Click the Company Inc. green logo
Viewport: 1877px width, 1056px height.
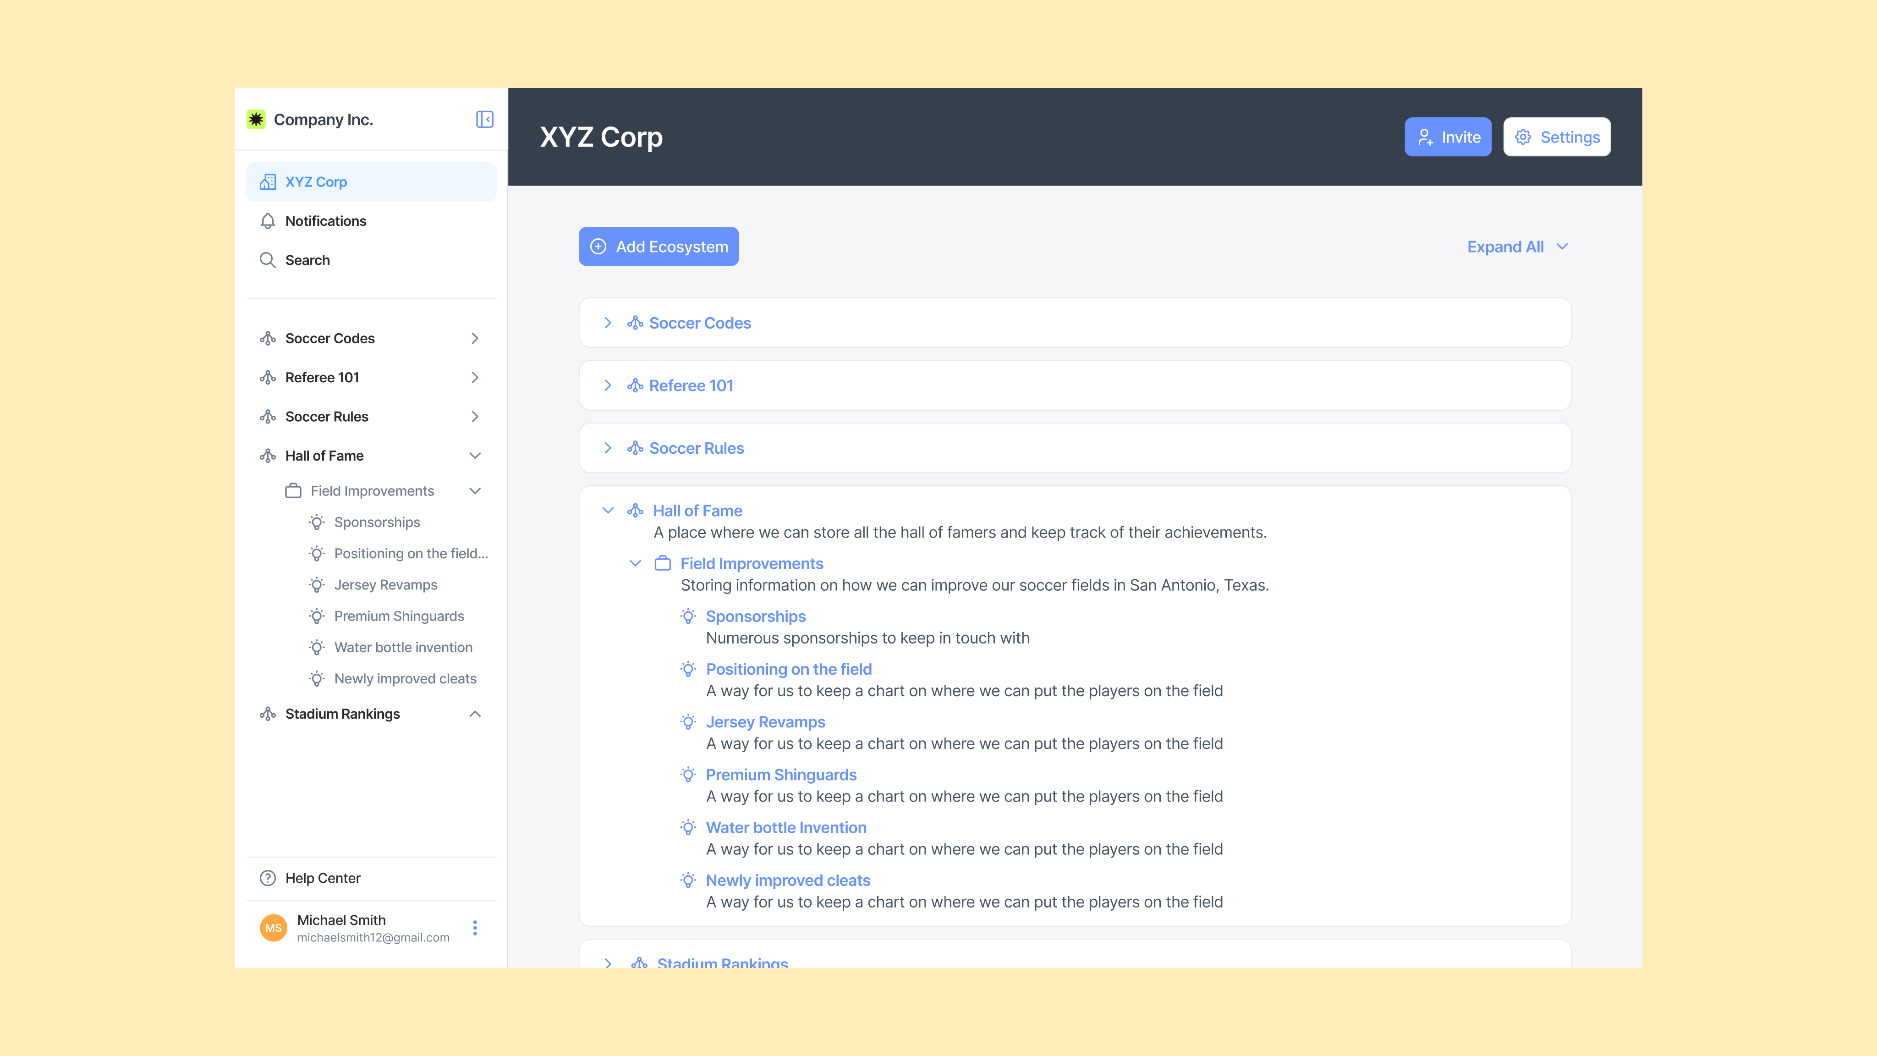click(x=256, y=120)
